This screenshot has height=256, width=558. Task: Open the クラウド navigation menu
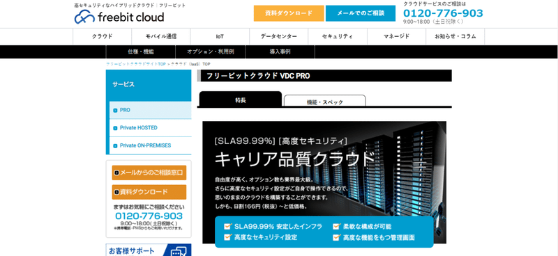102,36
